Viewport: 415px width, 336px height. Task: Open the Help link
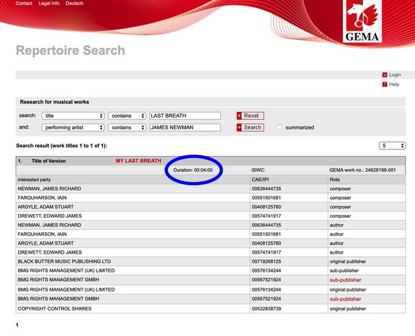click(x=394, y=84)
